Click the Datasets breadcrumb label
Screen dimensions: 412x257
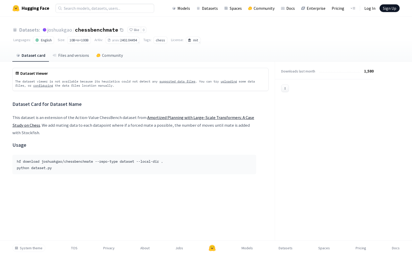pyautogui.click(x=29, y=30)
